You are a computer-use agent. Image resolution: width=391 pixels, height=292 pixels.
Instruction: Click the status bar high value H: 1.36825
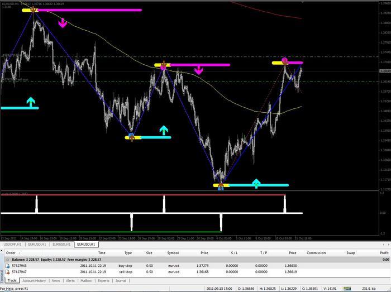click(x=268, y=289)
